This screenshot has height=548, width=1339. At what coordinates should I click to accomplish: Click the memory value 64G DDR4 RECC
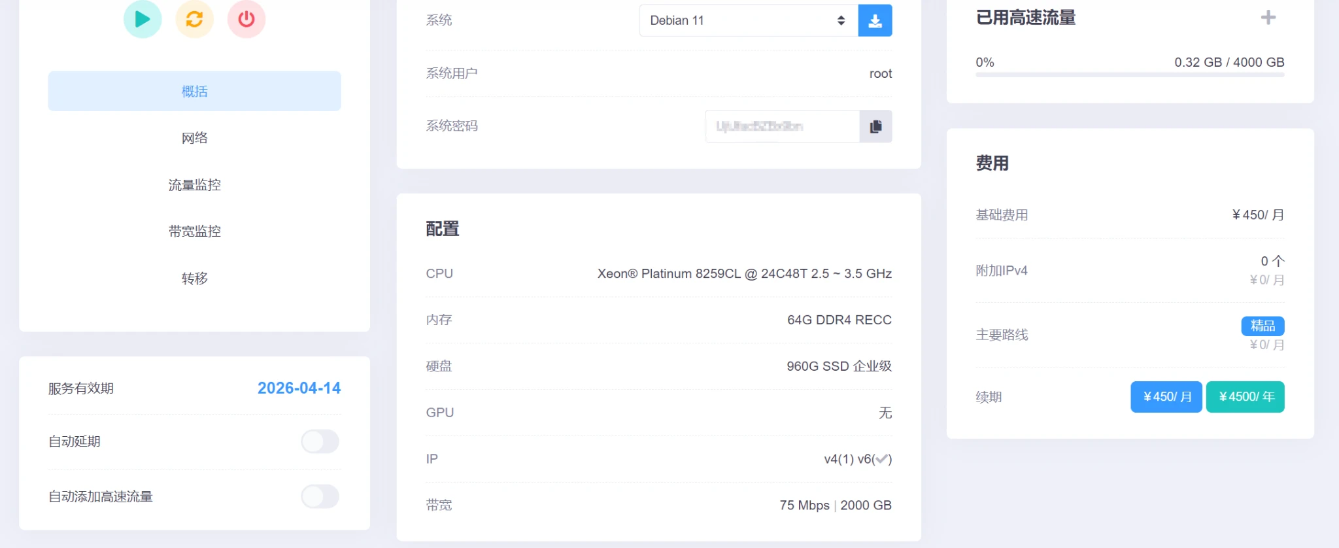[839, 320]
